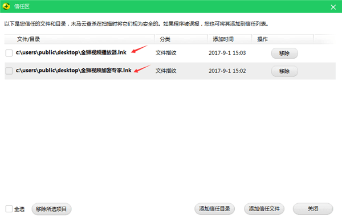The image size is (342, 222).
Task: Click 移除 button for 金狮视频播放器.lnk
Action: 284,53
